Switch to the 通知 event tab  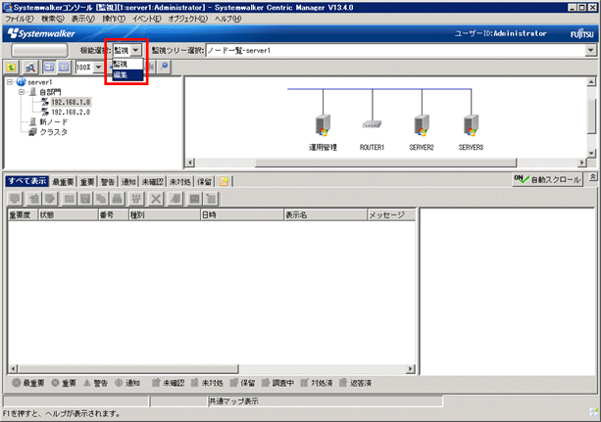point(128,182)
